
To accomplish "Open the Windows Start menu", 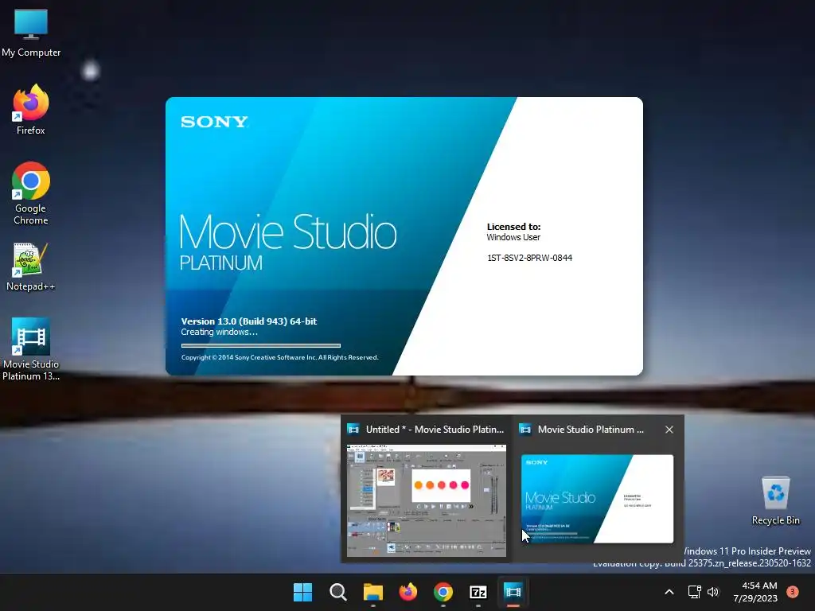I will click(302, 592).
